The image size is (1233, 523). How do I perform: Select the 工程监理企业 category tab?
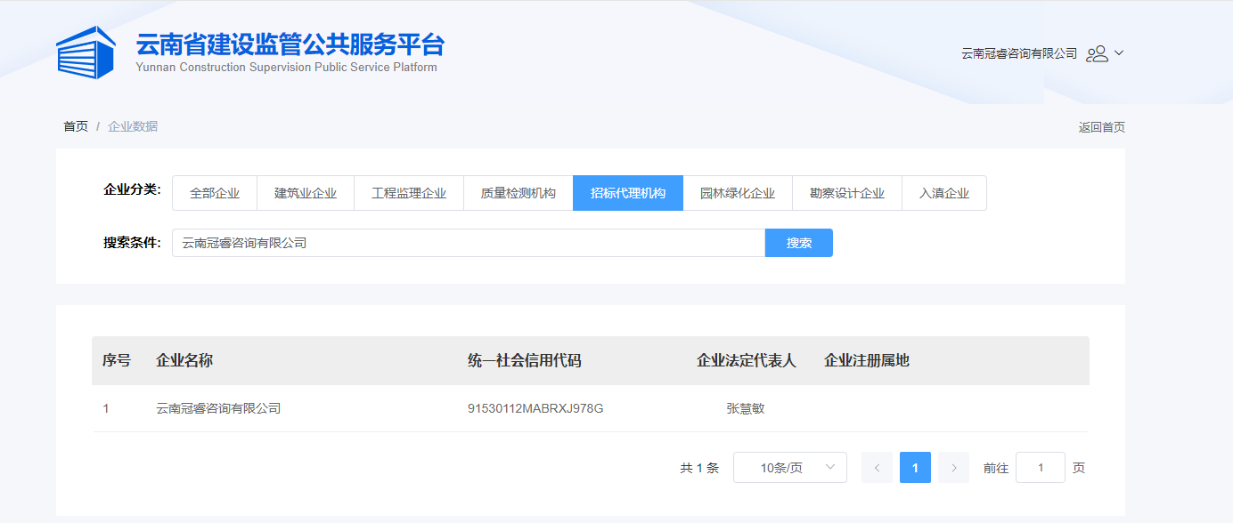click(409, 193)
